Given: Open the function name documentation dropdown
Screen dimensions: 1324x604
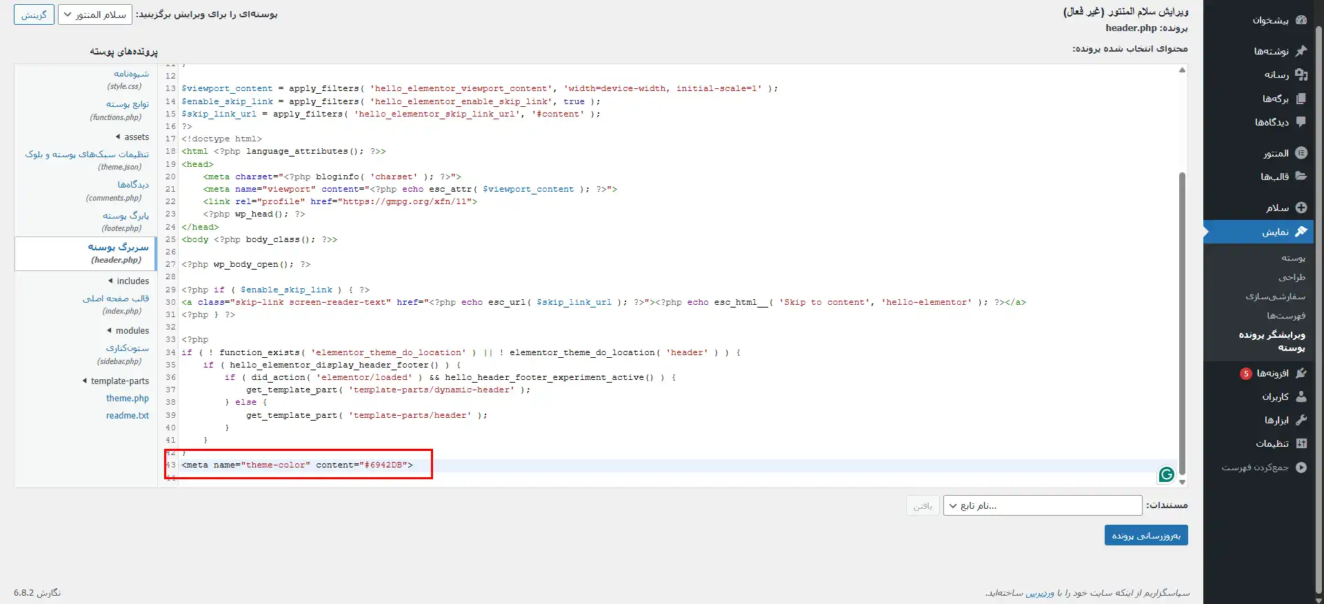Looking at the screenshot, I should (1042, 505).
